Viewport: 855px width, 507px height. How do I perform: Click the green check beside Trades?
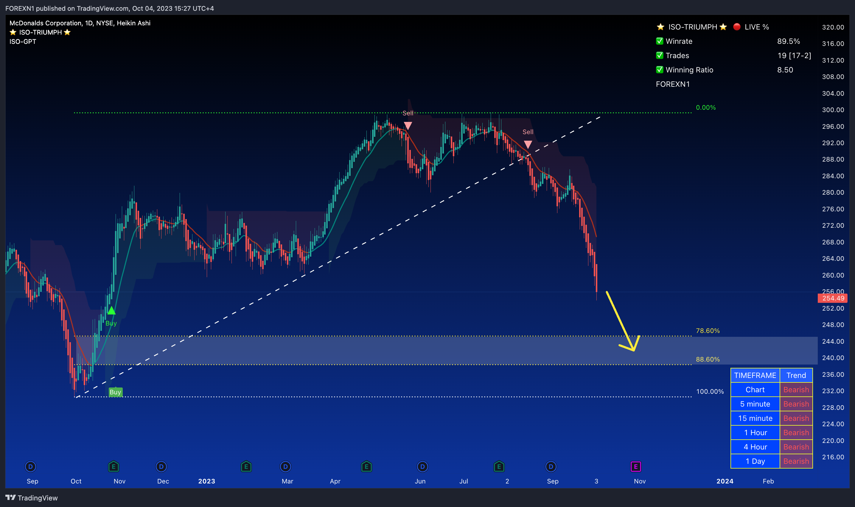pyautogui.click(x=659, y=55)
